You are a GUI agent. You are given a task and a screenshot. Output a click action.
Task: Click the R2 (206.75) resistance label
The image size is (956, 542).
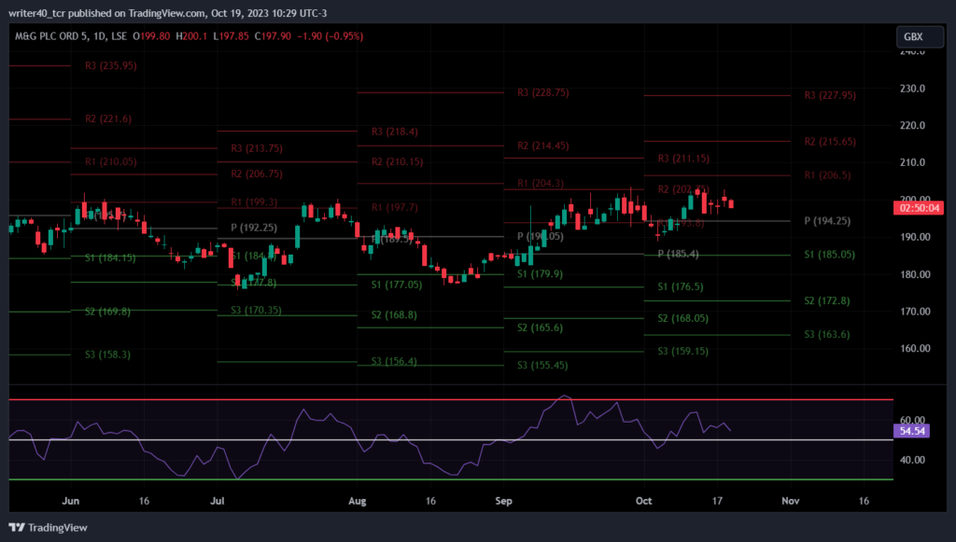tap(257, 174)
